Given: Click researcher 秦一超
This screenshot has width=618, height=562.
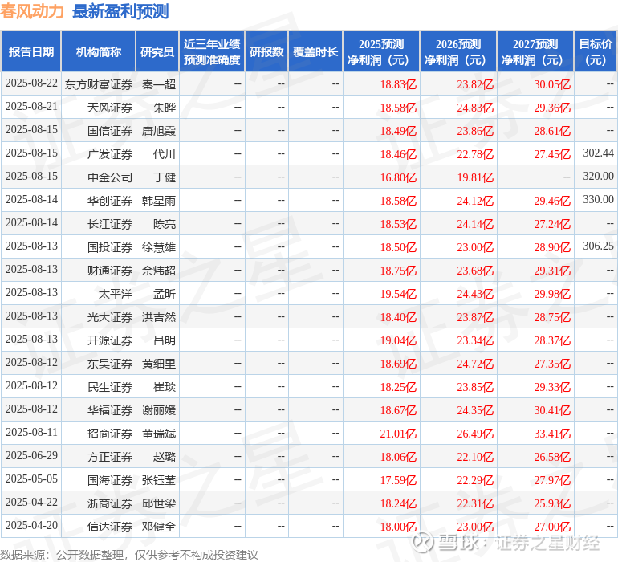Looking at the screenshot, I should coord(159,84).
